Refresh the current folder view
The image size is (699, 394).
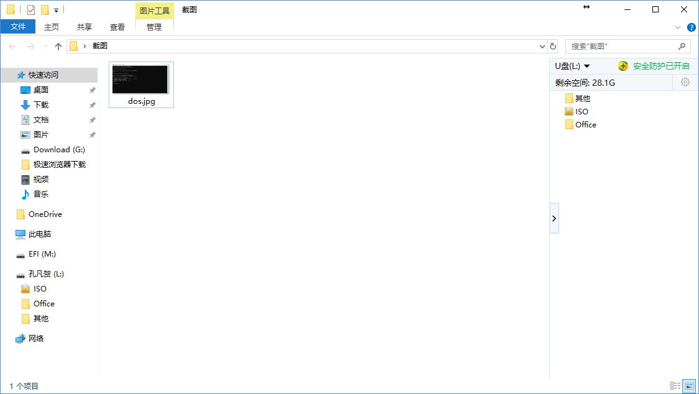click(x=554, y=47)
